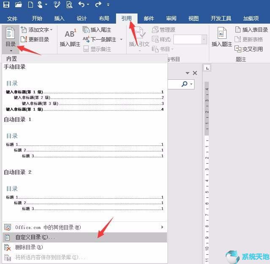This screenshot has width=270, height=264.
Task: Switch to the Insert (插入) ribbon tab
Action: [59, 19]
